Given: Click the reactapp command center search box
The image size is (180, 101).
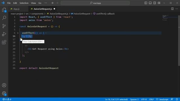Looking at the screenshot, I should [x=95, y=3].
